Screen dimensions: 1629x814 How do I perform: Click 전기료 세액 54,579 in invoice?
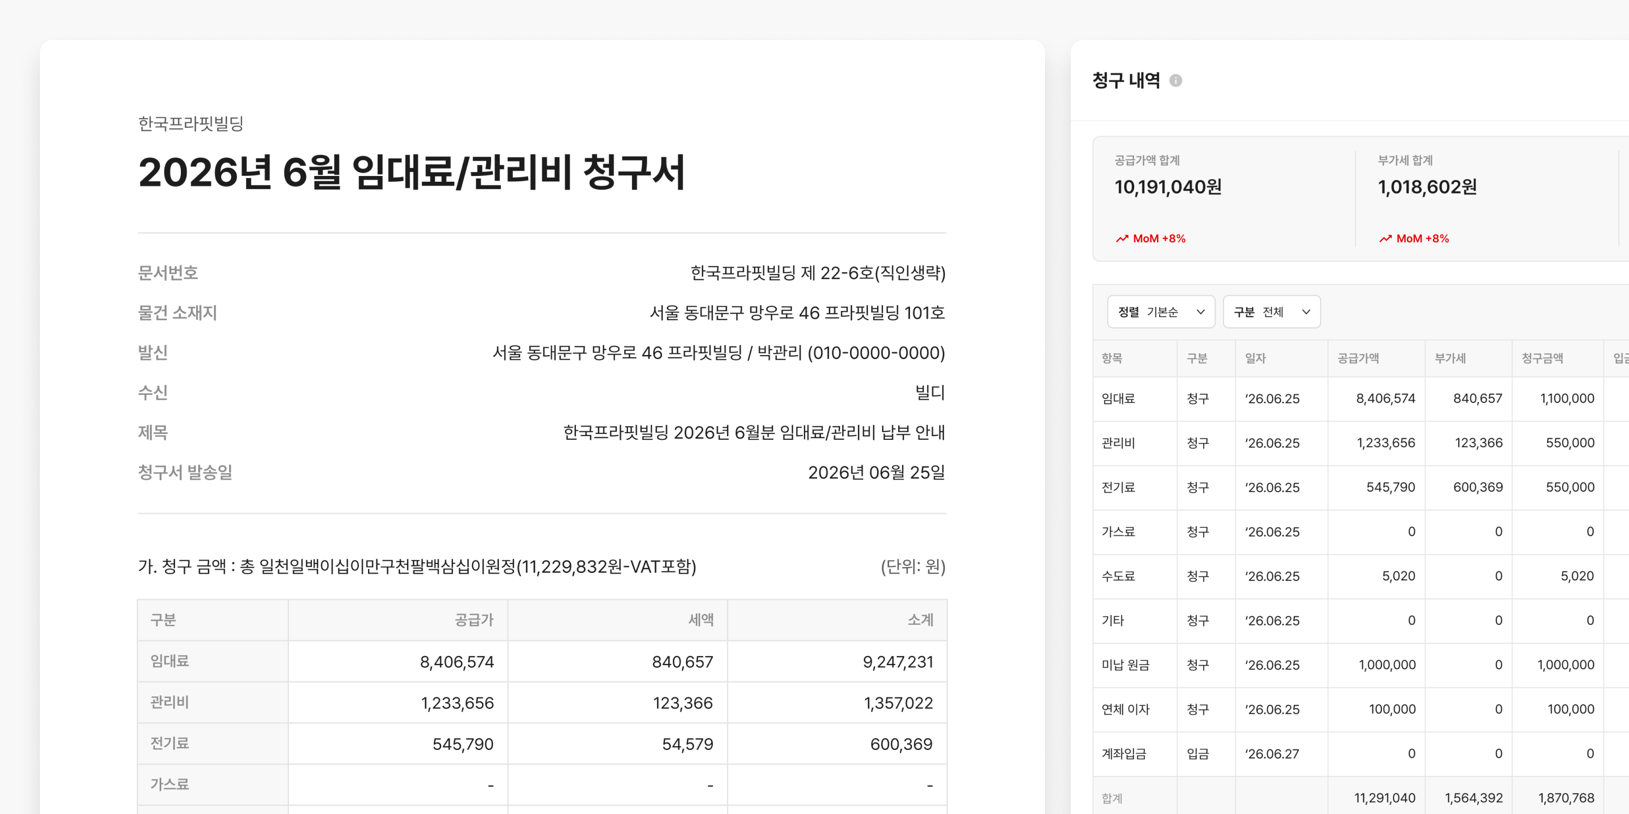coord(687,744)
